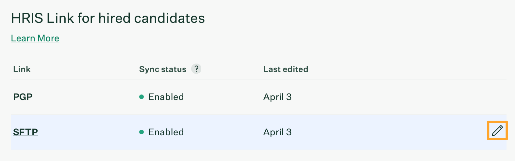Click the April 3 date in SFTP row
The image size is (515, 161).
coord(277,132)
